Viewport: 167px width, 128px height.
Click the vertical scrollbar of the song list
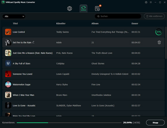(x=166, y=43)
